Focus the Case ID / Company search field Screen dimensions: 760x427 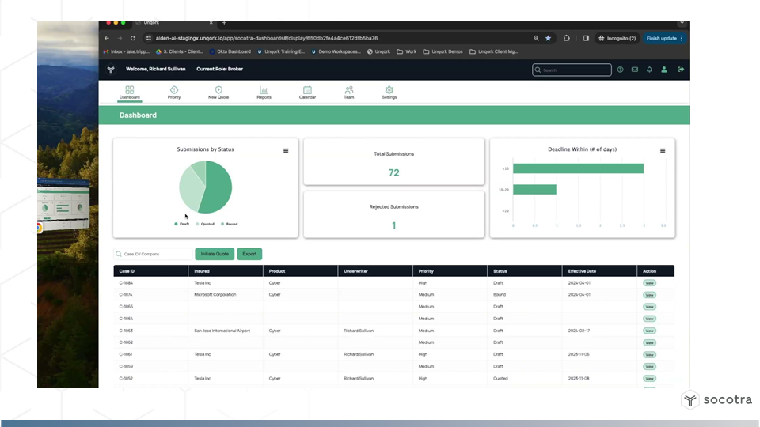tap(153, 254)
